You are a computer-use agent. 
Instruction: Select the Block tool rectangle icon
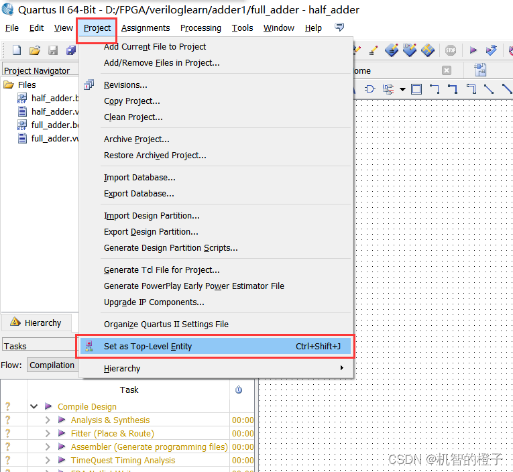pos(416,89)
